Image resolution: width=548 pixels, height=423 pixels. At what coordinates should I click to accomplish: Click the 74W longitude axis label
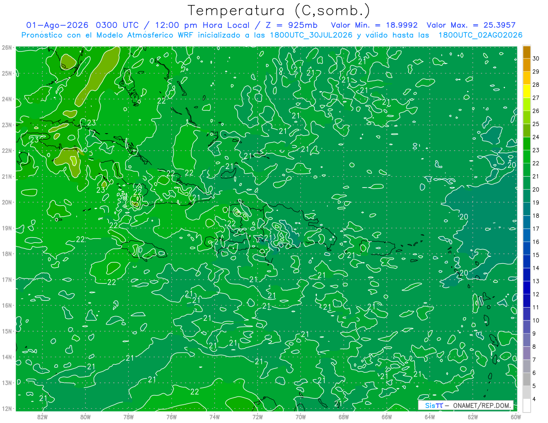[x=215, y=417]
